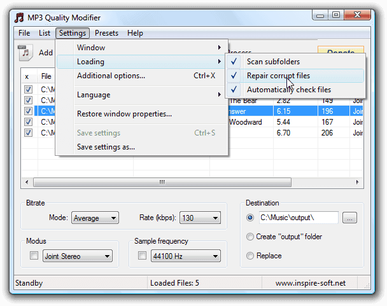Click the Standby status text
Image resolution: width=387 pixels, height=306 pixels.
pos(29,283)
